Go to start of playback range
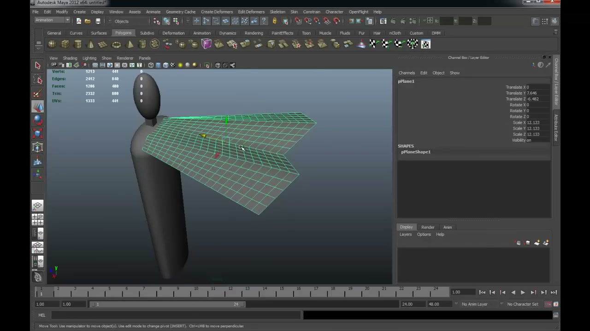 482,292
